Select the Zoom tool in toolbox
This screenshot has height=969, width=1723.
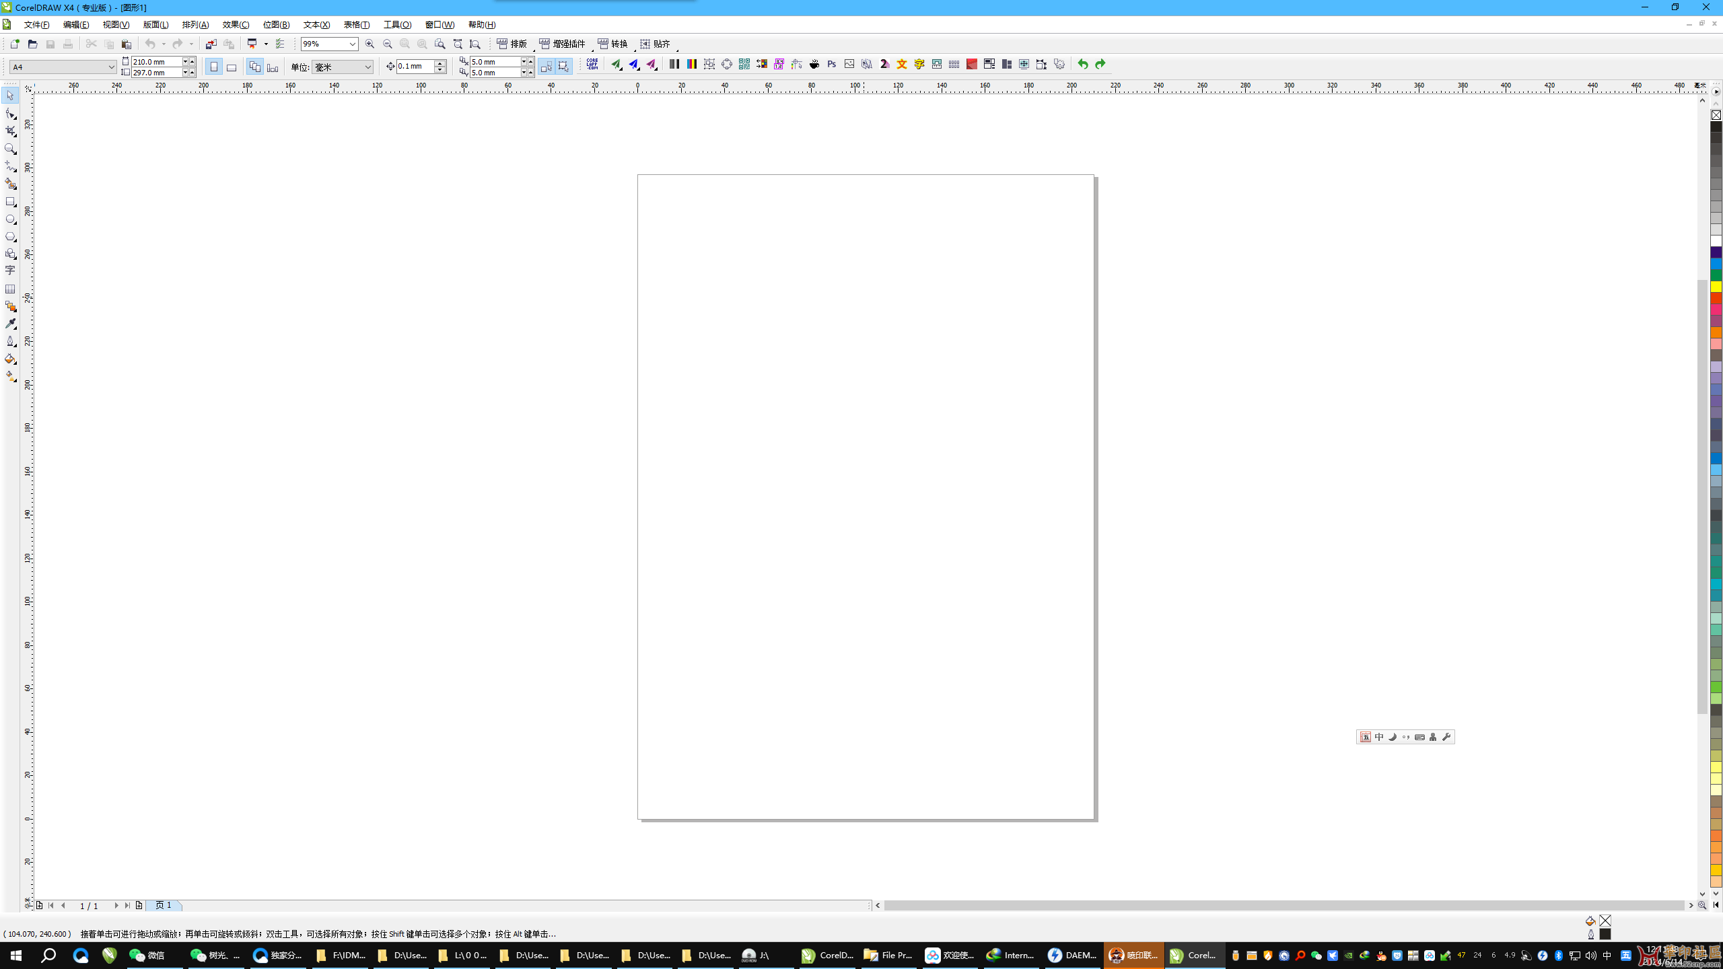click(10, 149)
